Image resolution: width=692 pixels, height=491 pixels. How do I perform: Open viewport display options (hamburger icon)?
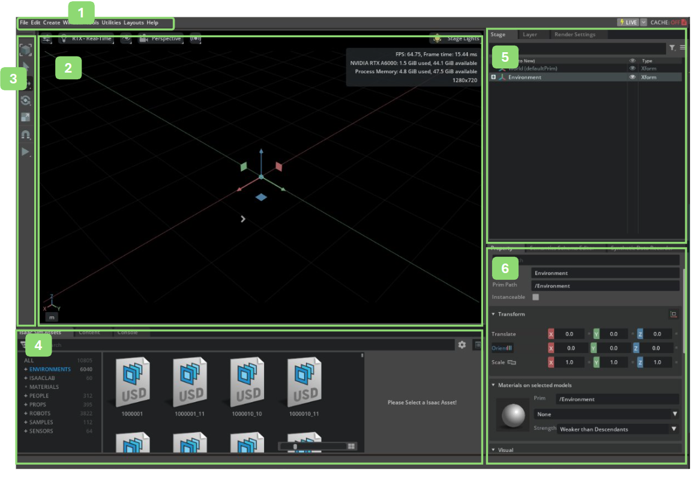[x=46, y=39]
